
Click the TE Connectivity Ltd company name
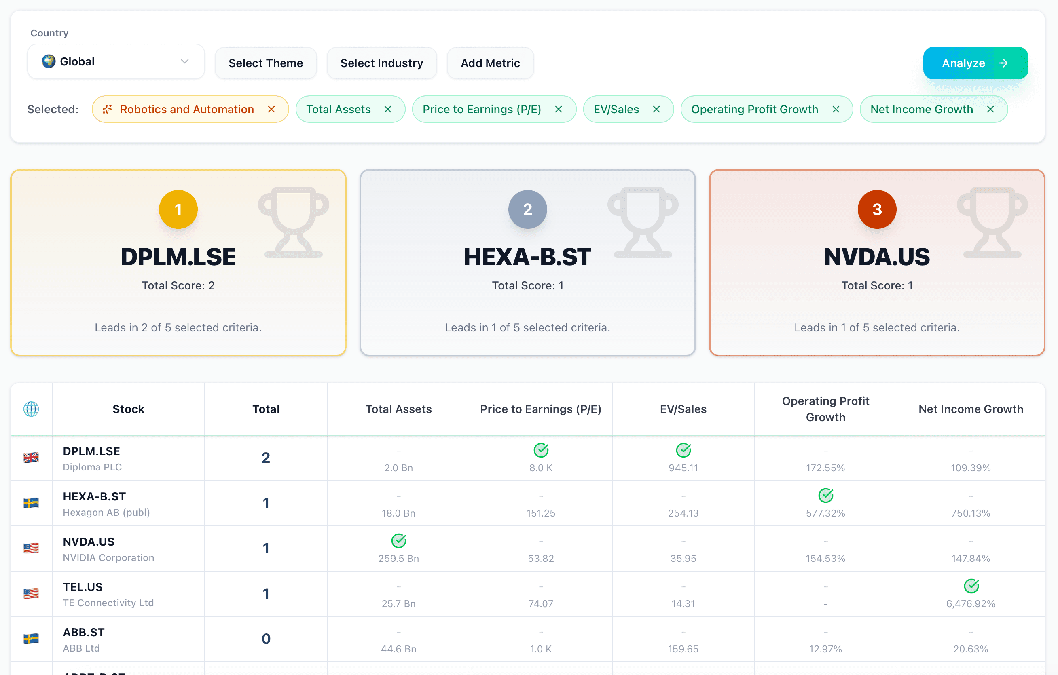(x=108, y=603)
